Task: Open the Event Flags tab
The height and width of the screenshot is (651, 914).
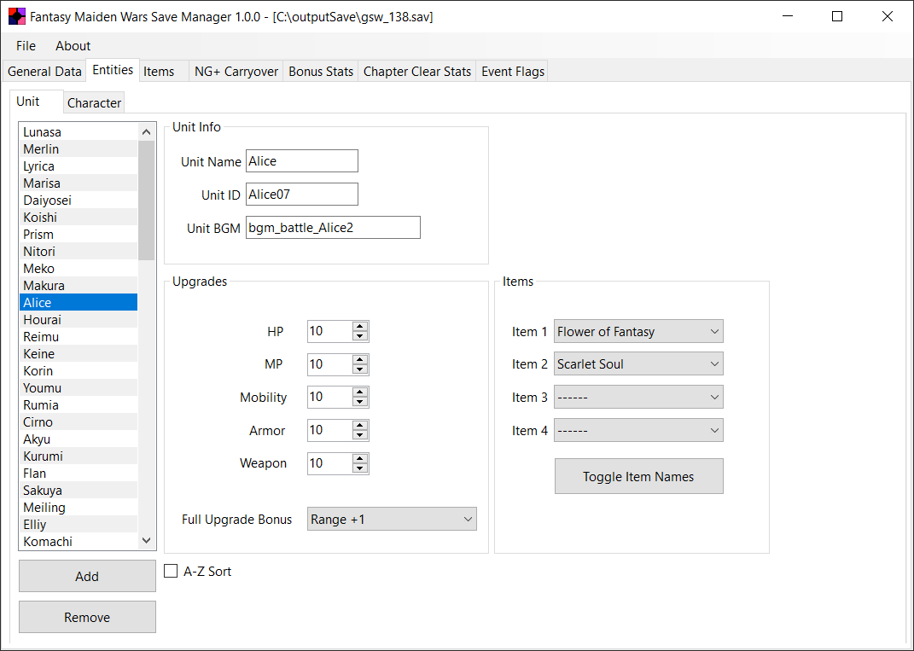Action: (512, 71)
